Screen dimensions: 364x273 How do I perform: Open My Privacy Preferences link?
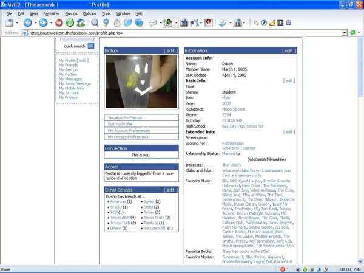click(128, 137)
